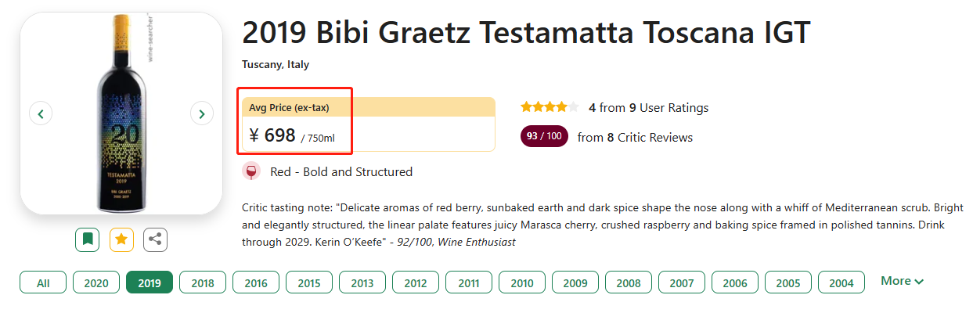Viewport: 973px width, 313px height.
Task: Expand the More vintages dropdown
Action: (902, 281)
